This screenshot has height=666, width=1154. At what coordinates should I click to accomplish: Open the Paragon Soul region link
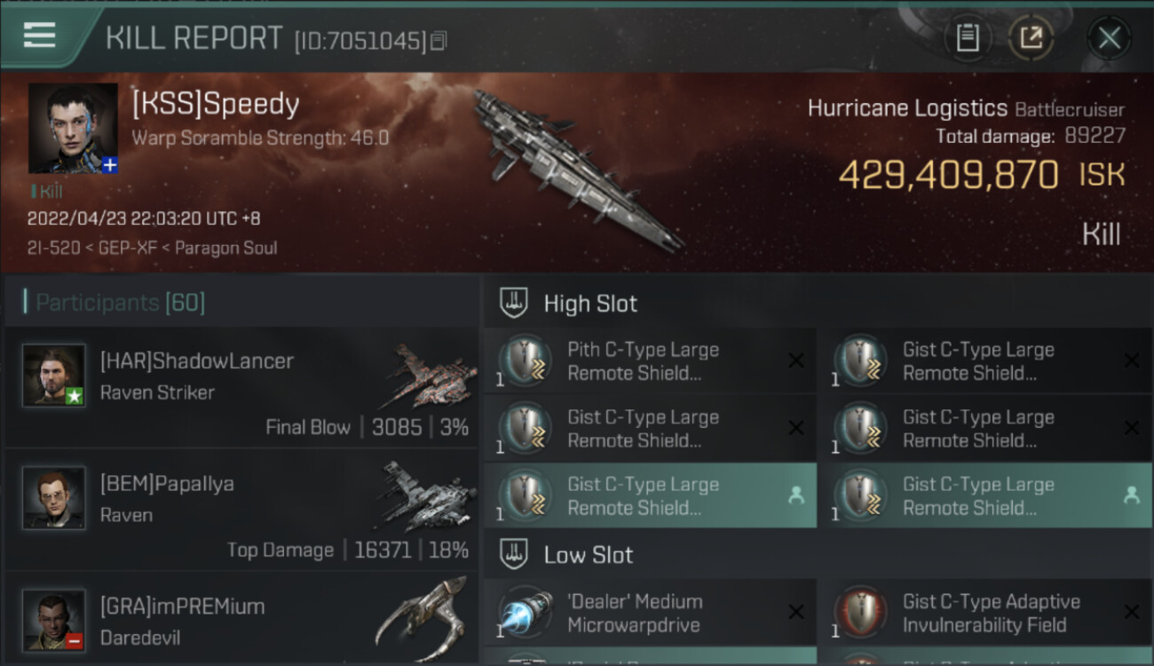click(x=225, y=248)
